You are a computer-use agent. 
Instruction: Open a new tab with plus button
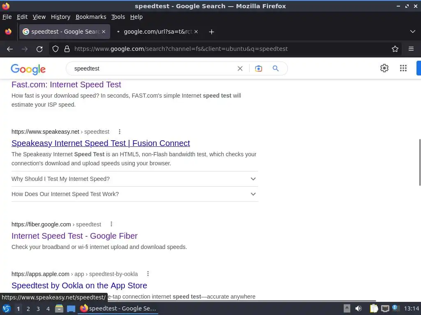(212, 32)
